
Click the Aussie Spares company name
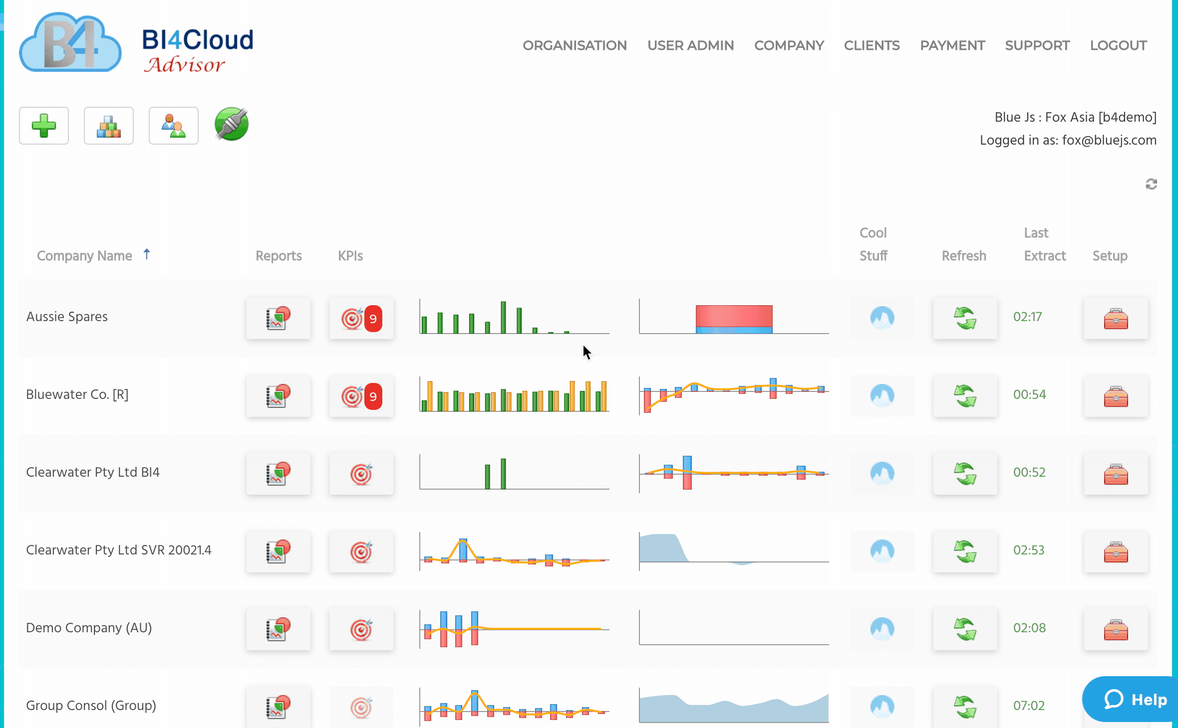pos(67,317)
